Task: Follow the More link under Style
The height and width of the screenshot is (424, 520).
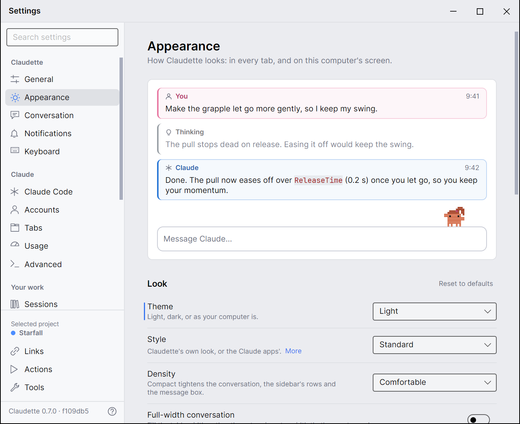Action: pyautogui.click(x=293, y=351)
